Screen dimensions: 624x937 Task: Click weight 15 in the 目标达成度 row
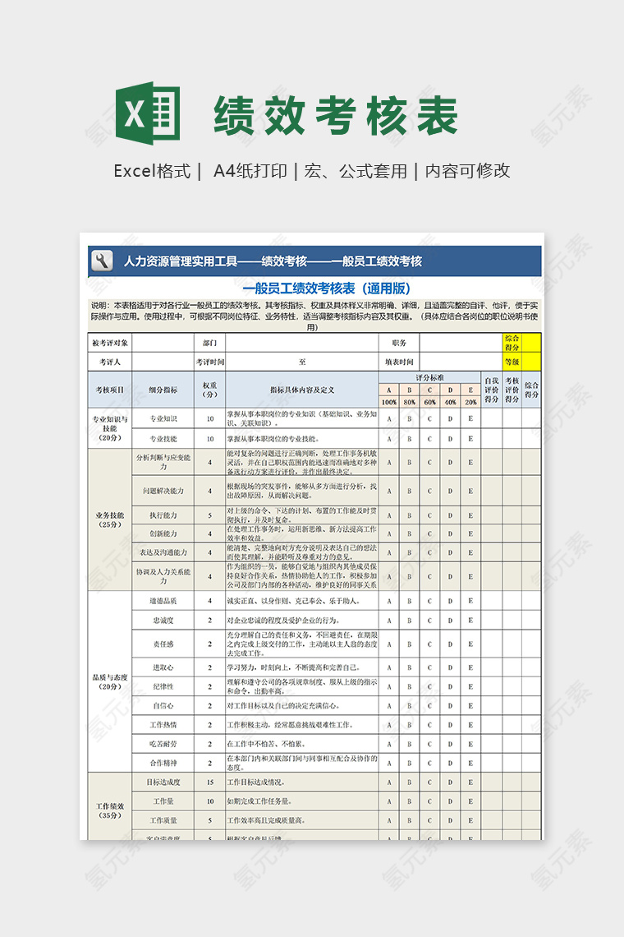pos(209,782)
